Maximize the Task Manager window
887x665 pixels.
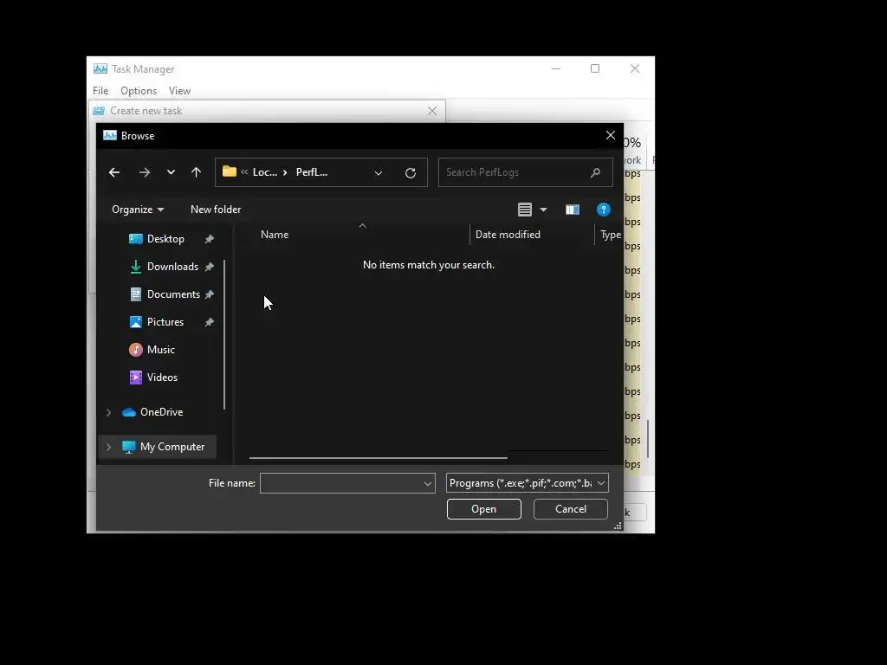(595, 68)
